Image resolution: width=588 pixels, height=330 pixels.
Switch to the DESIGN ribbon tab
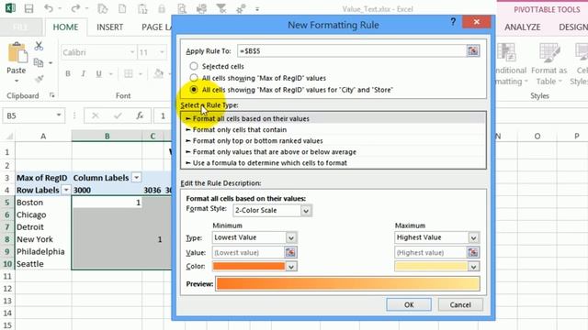point(573,27)
